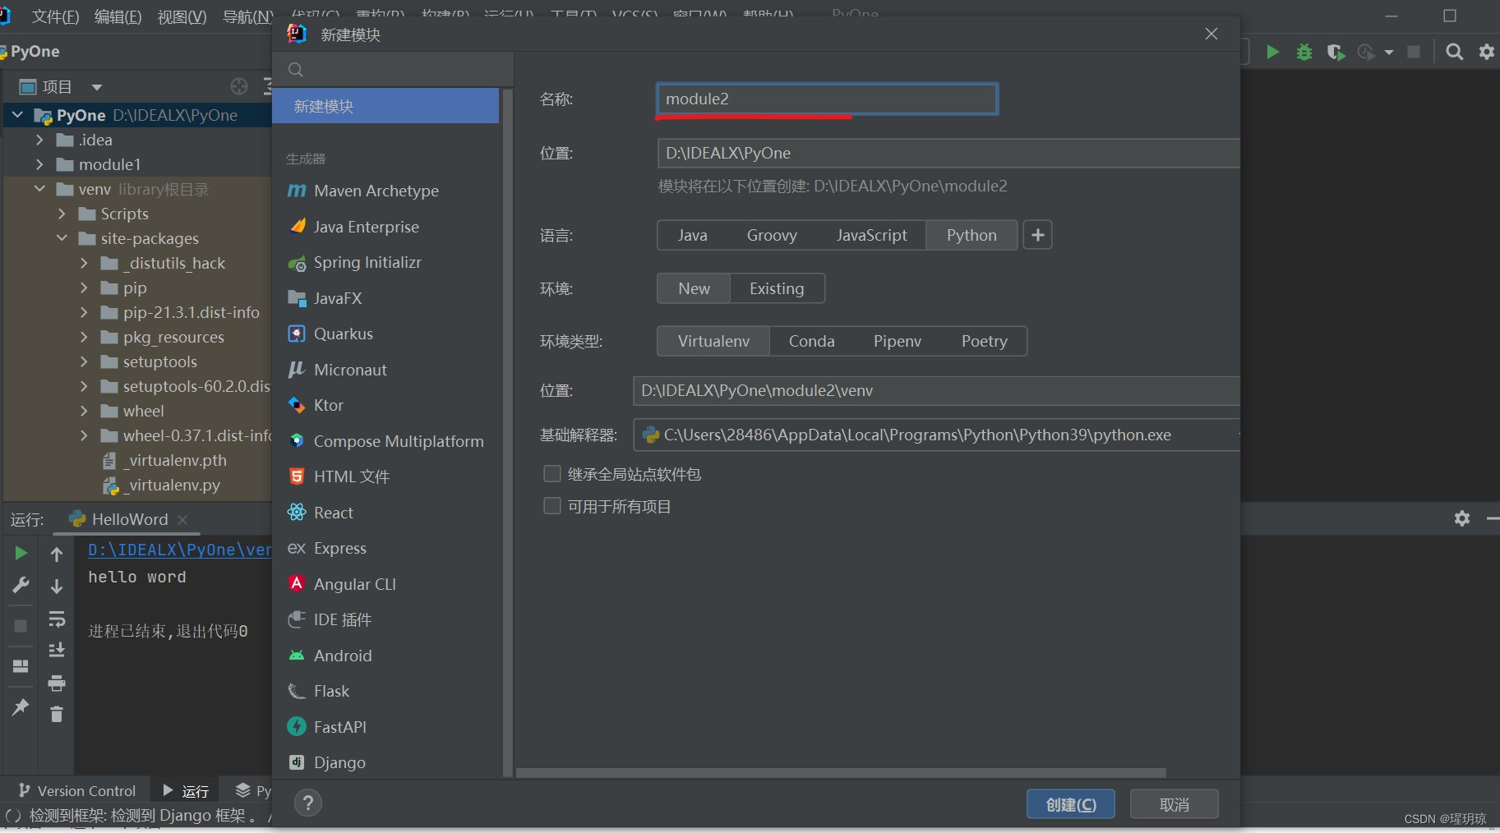Screen dimensions: 1500x833
Task: Expand the .idea folder
Action: pos(39,140)
